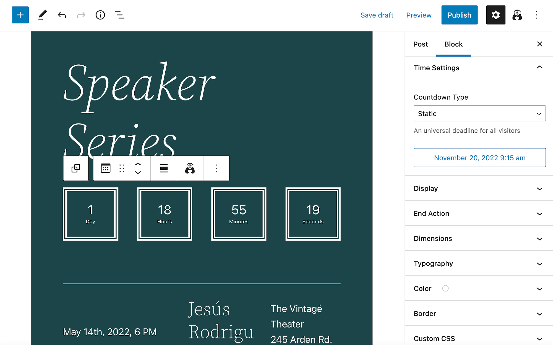Click the drag handle in the block toolbar
The image size is (553, 345).
click(x=122, y=168)
